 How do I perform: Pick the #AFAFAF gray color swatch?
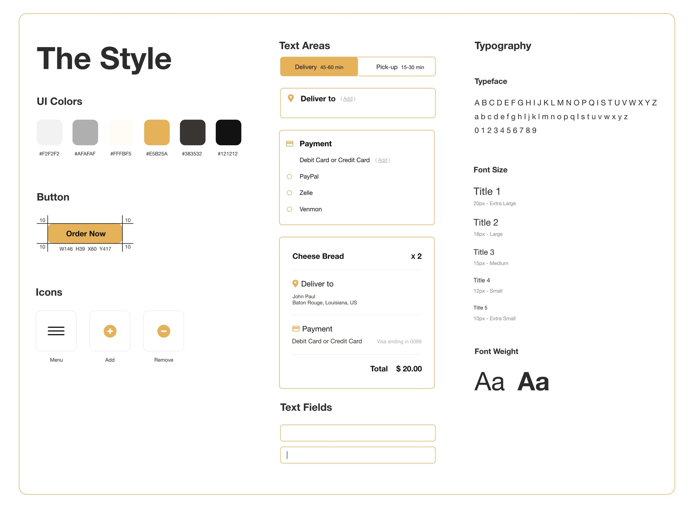(85, 132)
